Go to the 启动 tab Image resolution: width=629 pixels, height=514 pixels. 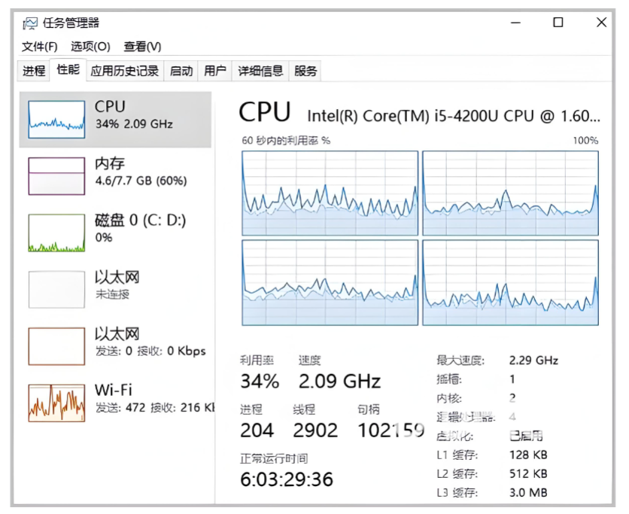coord(181,71)
